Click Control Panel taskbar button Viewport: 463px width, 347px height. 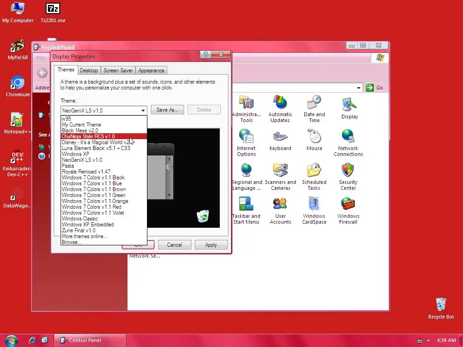pyautogui.click(x=90, y=340)
